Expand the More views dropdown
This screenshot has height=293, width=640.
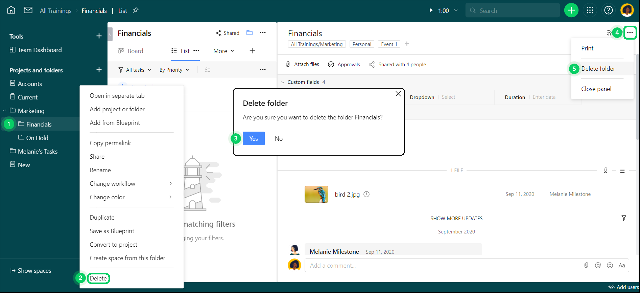[223, 51]
